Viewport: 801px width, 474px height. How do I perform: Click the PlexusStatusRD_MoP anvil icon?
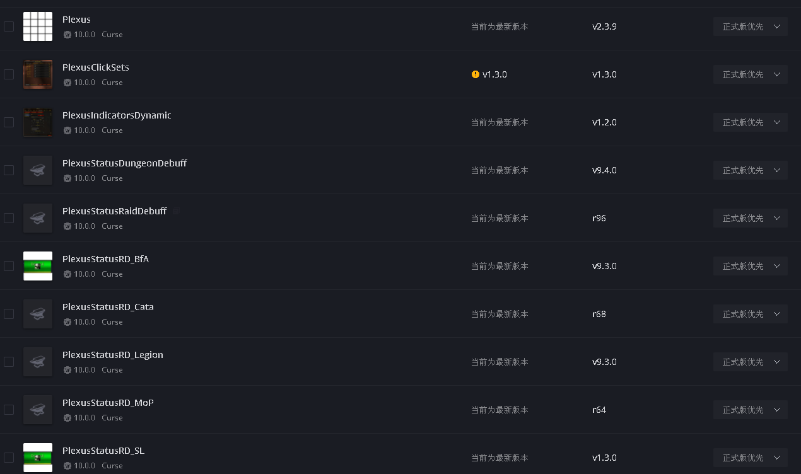pos(38,410)
